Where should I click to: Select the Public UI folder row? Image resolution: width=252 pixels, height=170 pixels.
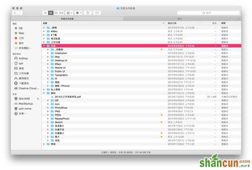(142, 71)
